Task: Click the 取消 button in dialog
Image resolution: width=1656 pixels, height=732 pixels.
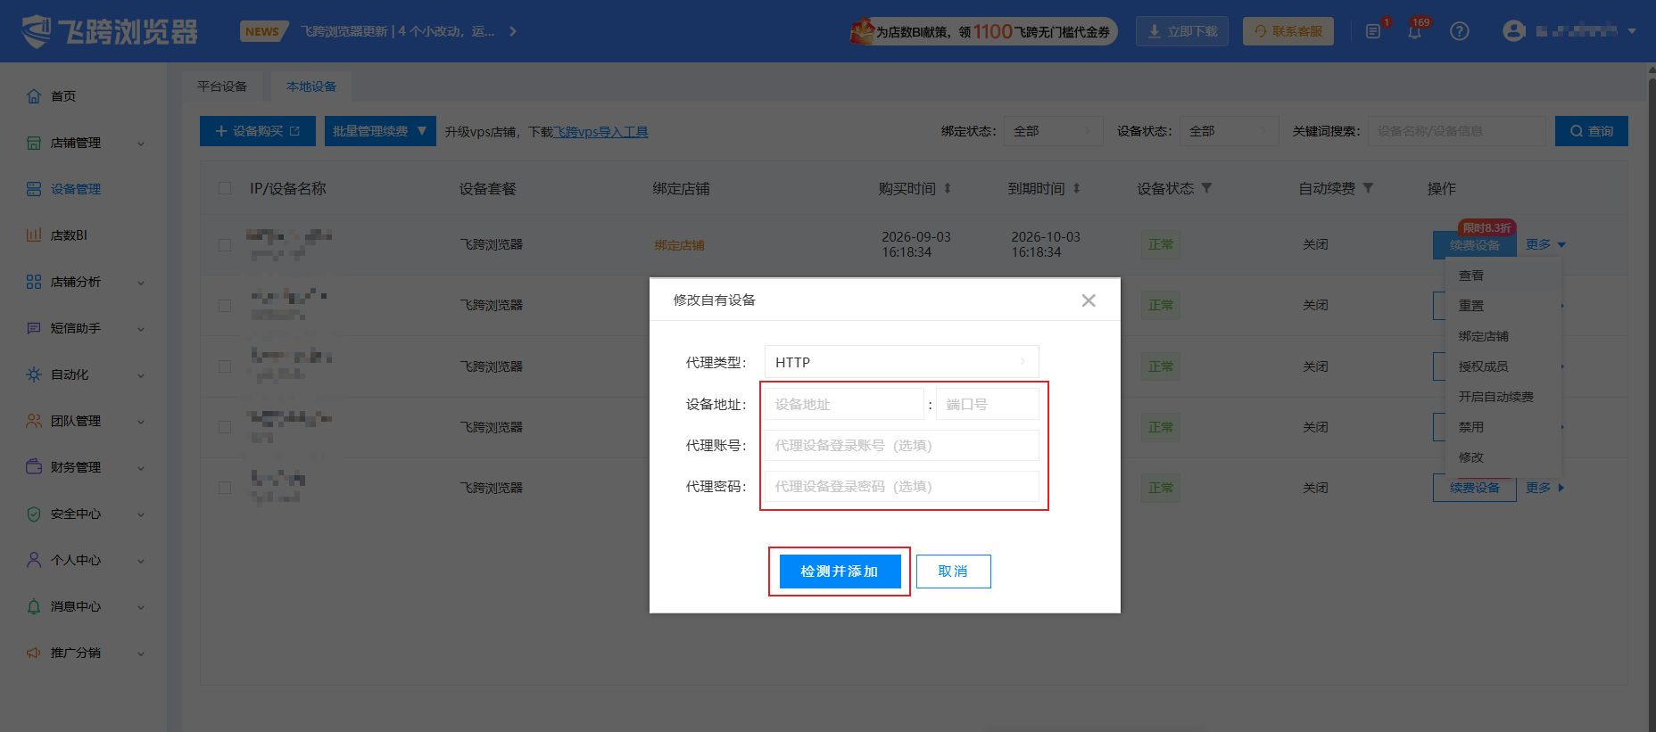Action: (953, 572)
